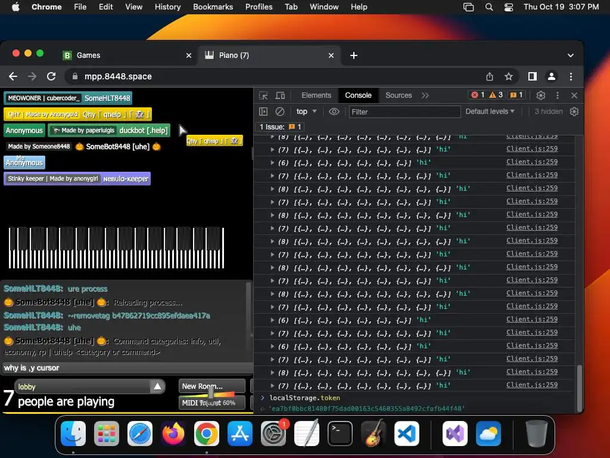Select the Console tab

tap(358, 95)
